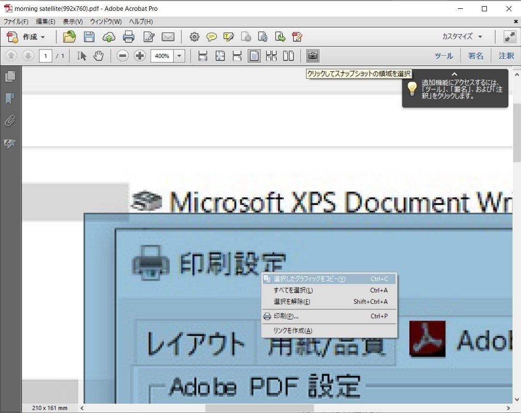
Task: Show bookmarks panel in sidebar
Action: click(10, 99)
